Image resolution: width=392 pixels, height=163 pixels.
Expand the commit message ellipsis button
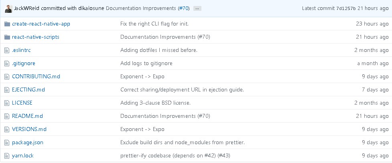[x=197, y=8]
